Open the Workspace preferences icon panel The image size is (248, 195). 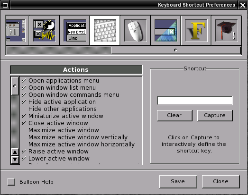point(17,31)
